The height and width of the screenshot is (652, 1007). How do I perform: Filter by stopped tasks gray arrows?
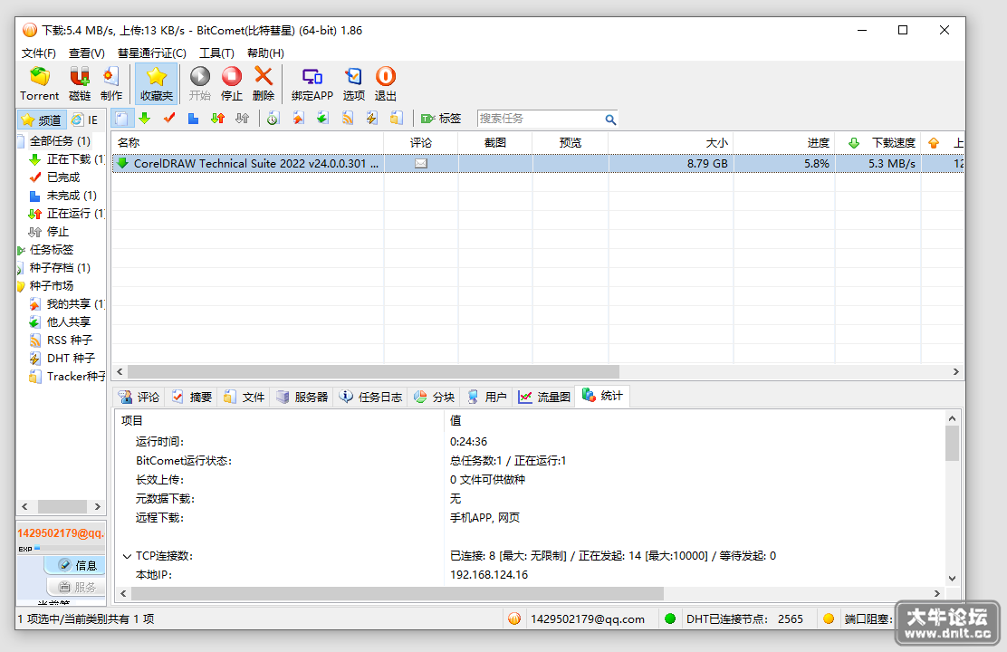(242, 119)
